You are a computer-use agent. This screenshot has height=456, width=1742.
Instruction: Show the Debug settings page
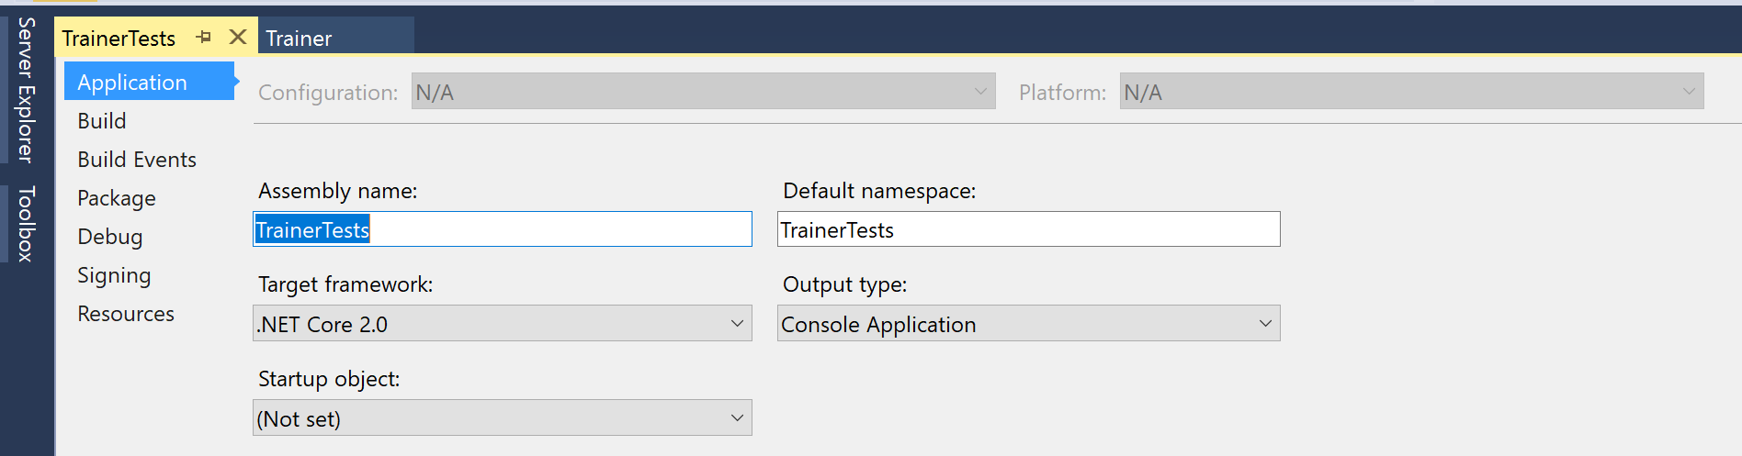[110, 237]
